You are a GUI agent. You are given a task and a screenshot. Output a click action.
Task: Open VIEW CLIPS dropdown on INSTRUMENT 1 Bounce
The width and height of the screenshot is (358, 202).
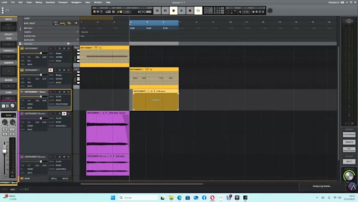(x=58, y=97)
